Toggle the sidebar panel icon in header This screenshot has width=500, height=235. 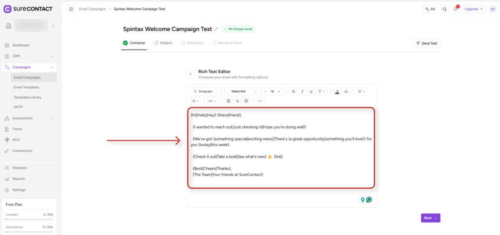[x=71, y=9]
